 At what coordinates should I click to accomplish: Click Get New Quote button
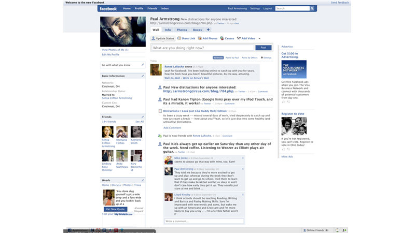coord(115,209)
